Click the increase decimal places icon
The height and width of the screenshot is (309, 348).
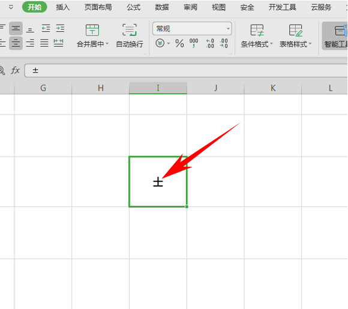click(x=210, y=43)
